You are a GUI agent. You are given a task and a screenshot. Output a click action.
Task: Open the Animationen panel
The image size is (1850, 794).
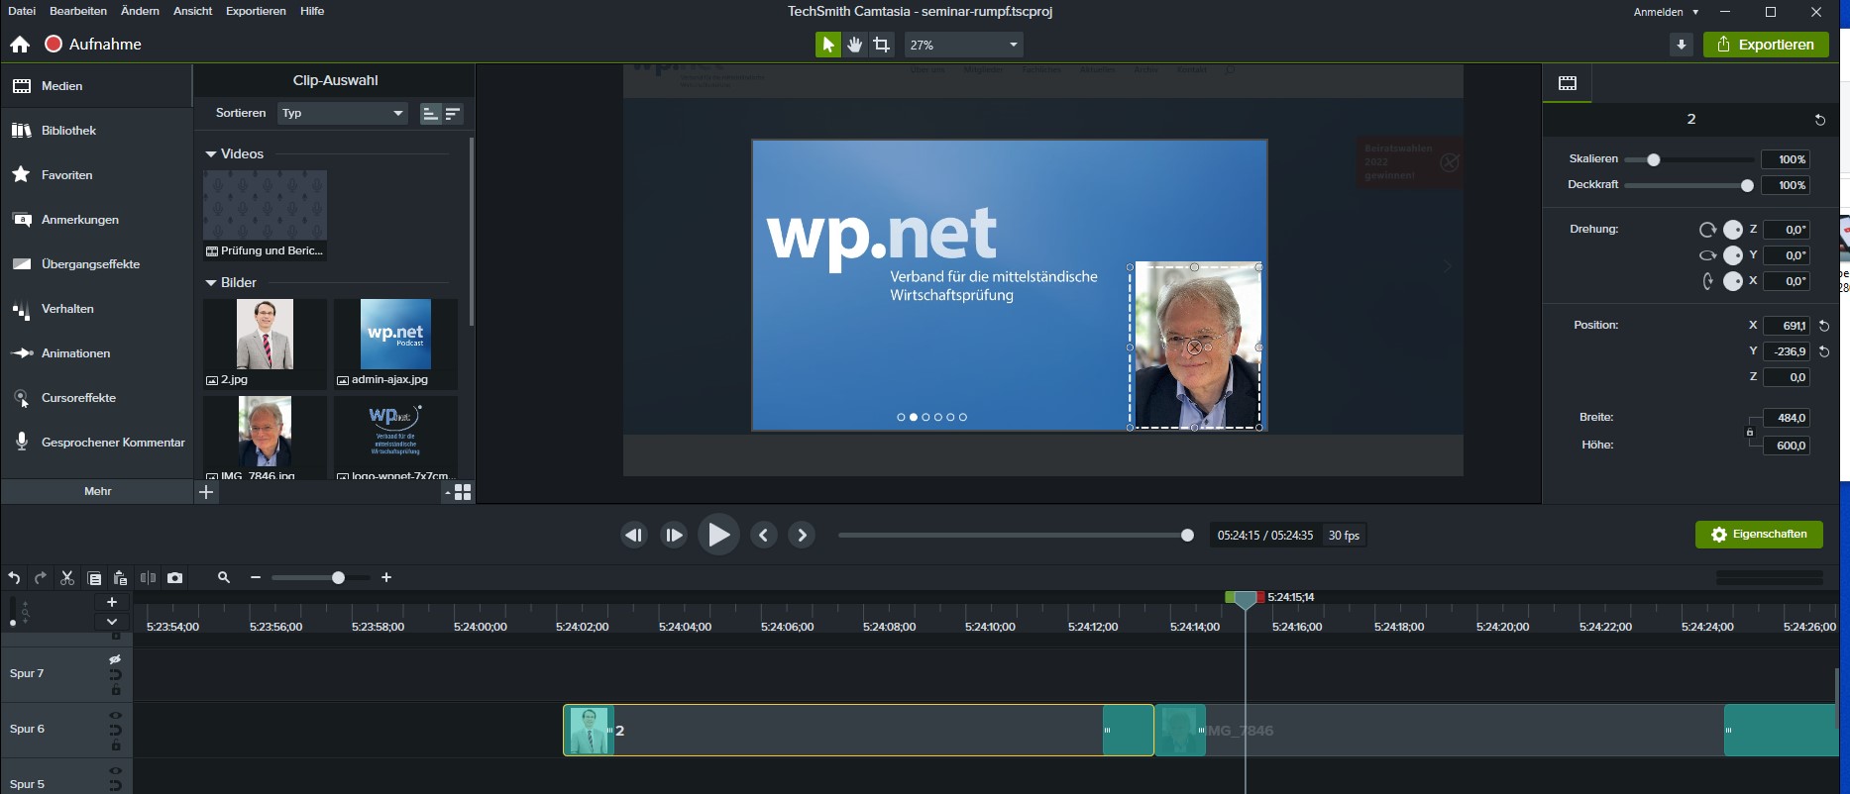point(96,353)
